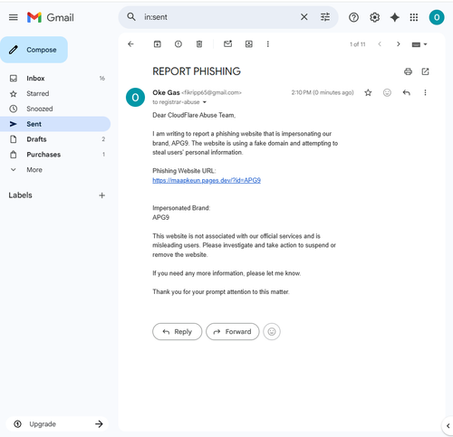Click the Gmail logo
The width and height of the screenshot is (453, 437).
(50, 17)
